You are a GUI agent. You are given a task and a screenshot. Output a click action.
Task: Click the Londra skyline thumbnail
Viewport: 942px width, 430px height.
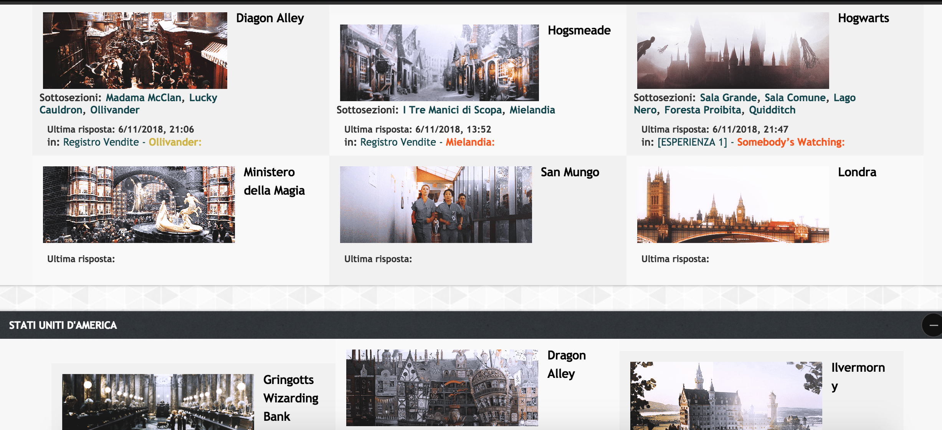[733, 205]
